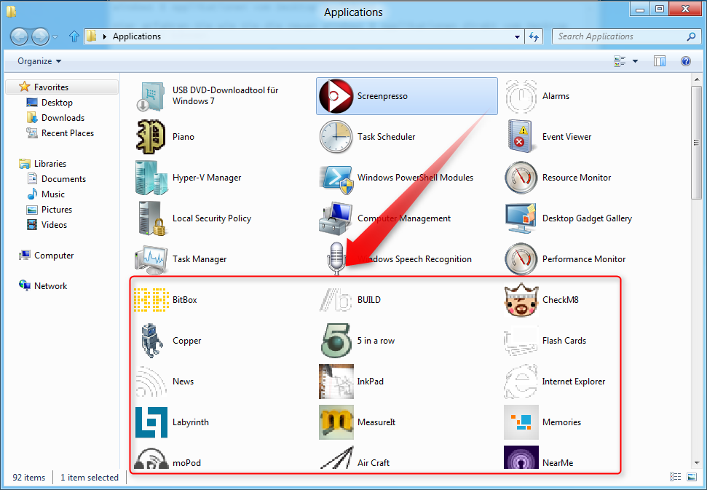This screenshot has width=707, height=490.
Task: Click the refresh address bar button
Action: [x=534, y=36]
